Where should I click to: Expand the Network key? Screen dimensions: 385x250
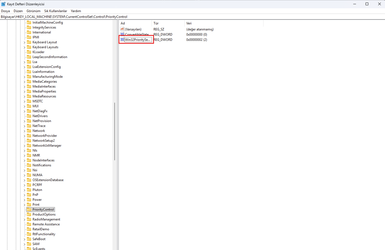point(24,131)
